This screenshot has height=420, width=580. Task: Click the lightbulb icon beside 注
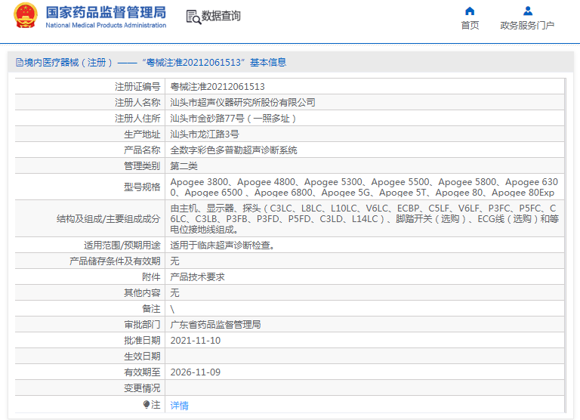(146, 405)
